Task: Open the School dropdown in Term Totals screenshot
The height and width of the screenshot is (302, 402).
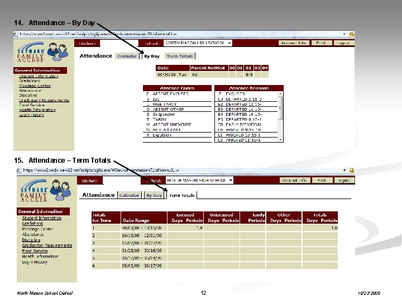Action: pyautogui.click(x=199, y=180)
